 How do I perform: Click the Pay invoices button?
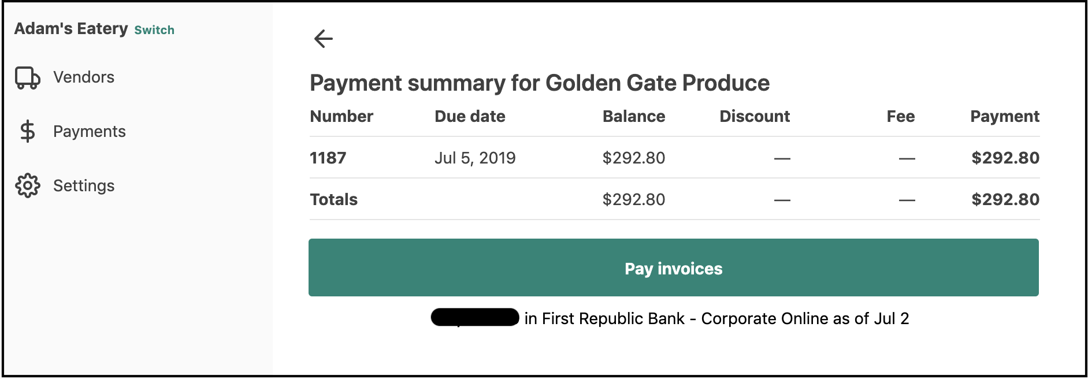coord(674,267)
